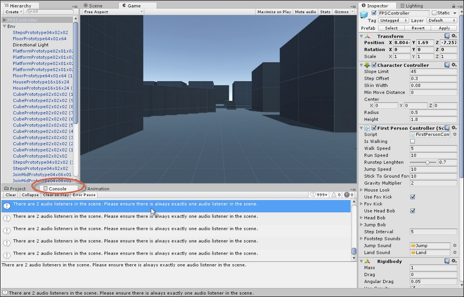This screenshot has width=464, height=297.
Task: Click the Character Controller component icon
Action: pos(366,65)
